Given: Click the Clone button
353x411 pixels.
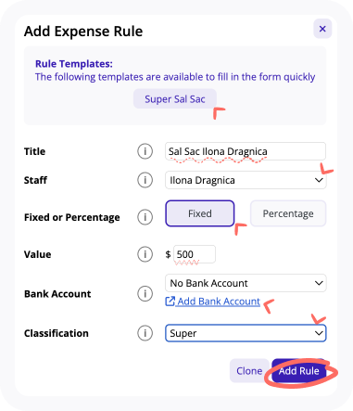Looking at the screenshot, I should (x=249, y=370).
